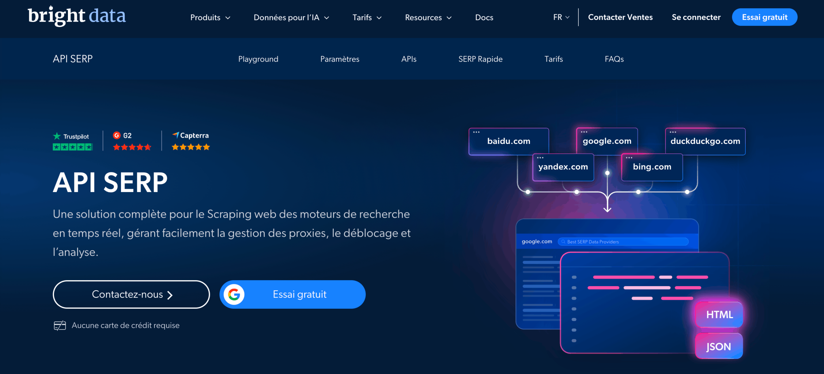The width and height of the screenshot is (824, 374).
Task: Expand the Produits menu
Action: (x=210, y=17)
